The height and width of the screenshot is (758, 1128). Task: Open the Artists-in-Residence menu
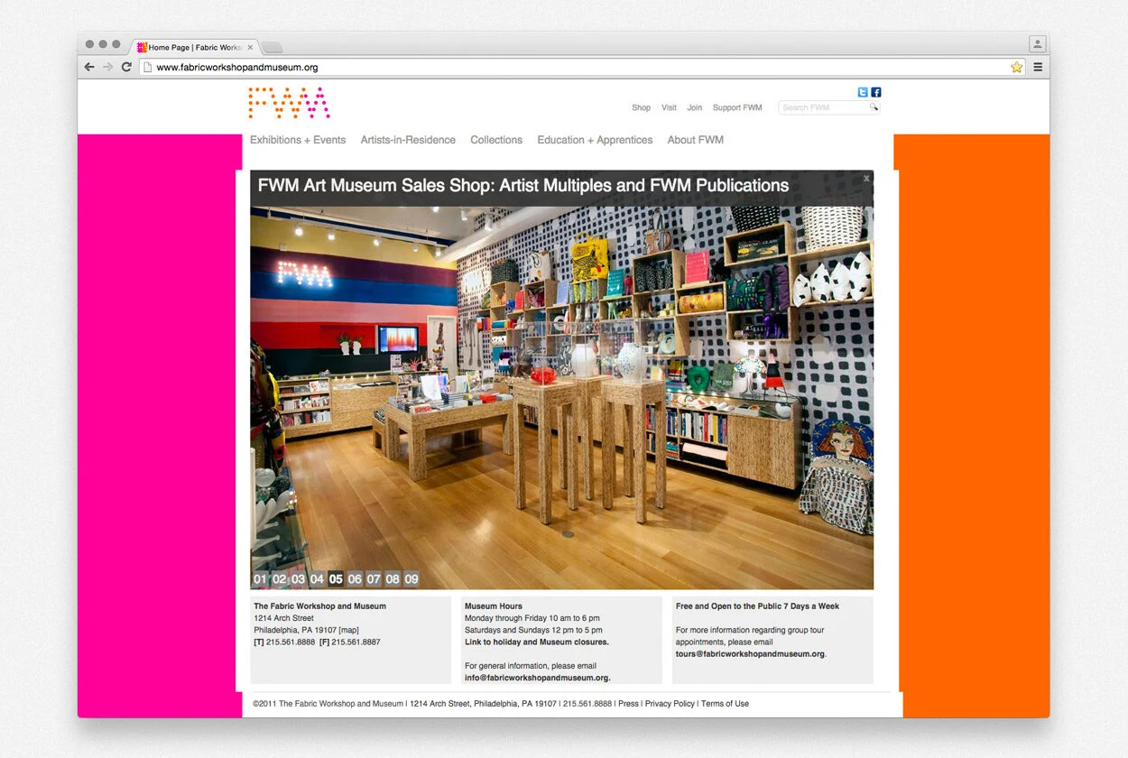coord(408,140)
